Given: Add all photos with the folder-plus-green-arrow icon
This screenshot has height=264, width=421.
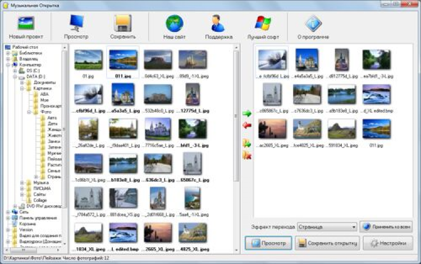Looking at the screenshot, I should click(247, 143).
